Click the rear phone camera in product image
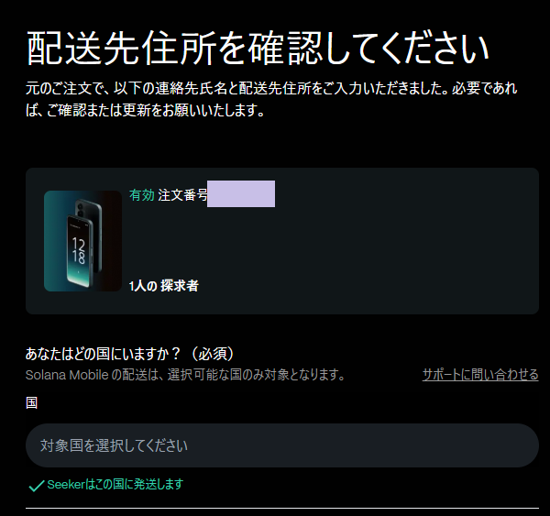 80,209
